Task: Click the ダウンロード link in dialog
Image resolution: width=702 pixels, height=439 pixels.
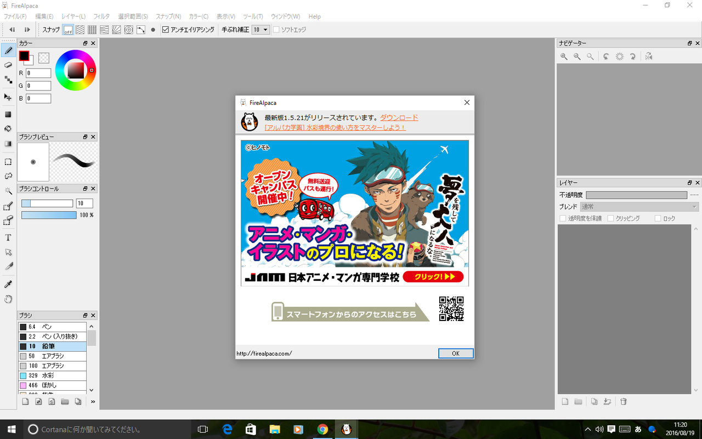Action: (399, 117)
